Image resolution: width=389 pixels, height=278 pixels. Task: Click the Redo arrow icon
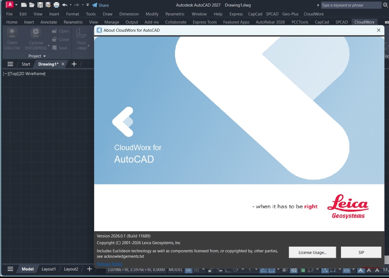tap(77, 5)
